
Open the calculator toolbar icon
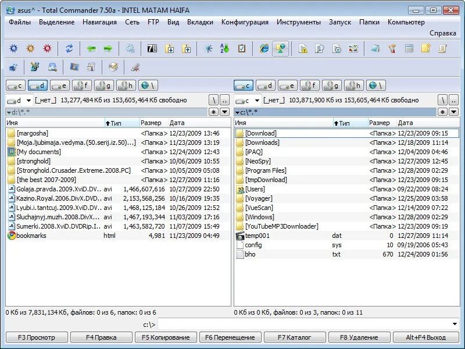tap(409, 48)
